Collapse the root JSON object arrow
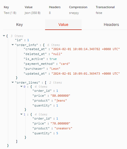The width and height of the screenshot is (127, 149). coord(4,36)
